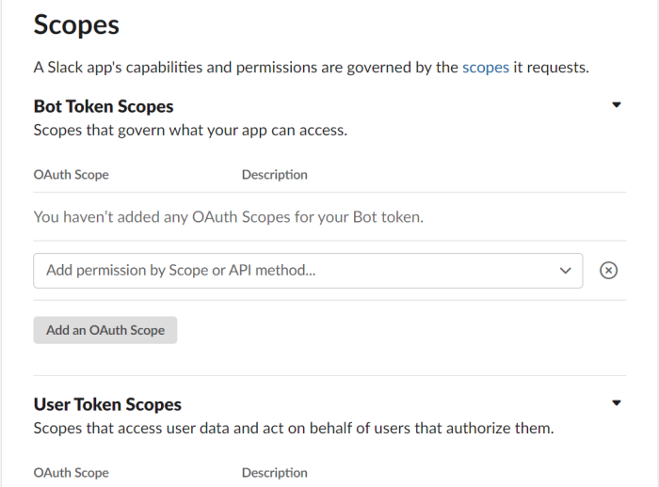Click 'Scopes that govern what your app can access' text

pyautogui.click(x=190, y=131)
